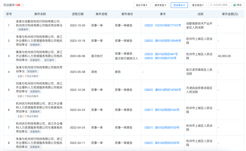Expand 全部2个同系列案件 under 张某 case
The height and width of the screenshot is (151, 246).
click(x=28, y=76)
